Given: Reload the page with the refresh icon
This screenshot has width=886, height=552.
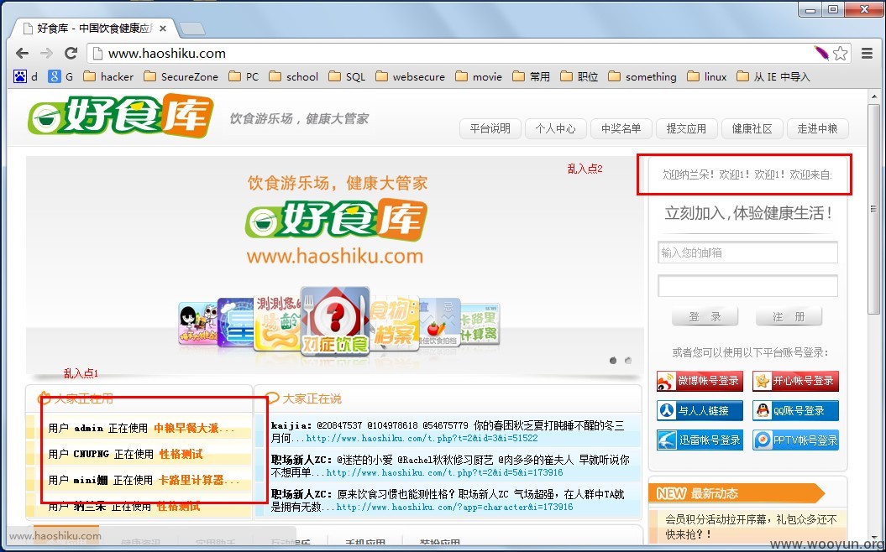Looking at the screenshot, I should coord(71,53).
